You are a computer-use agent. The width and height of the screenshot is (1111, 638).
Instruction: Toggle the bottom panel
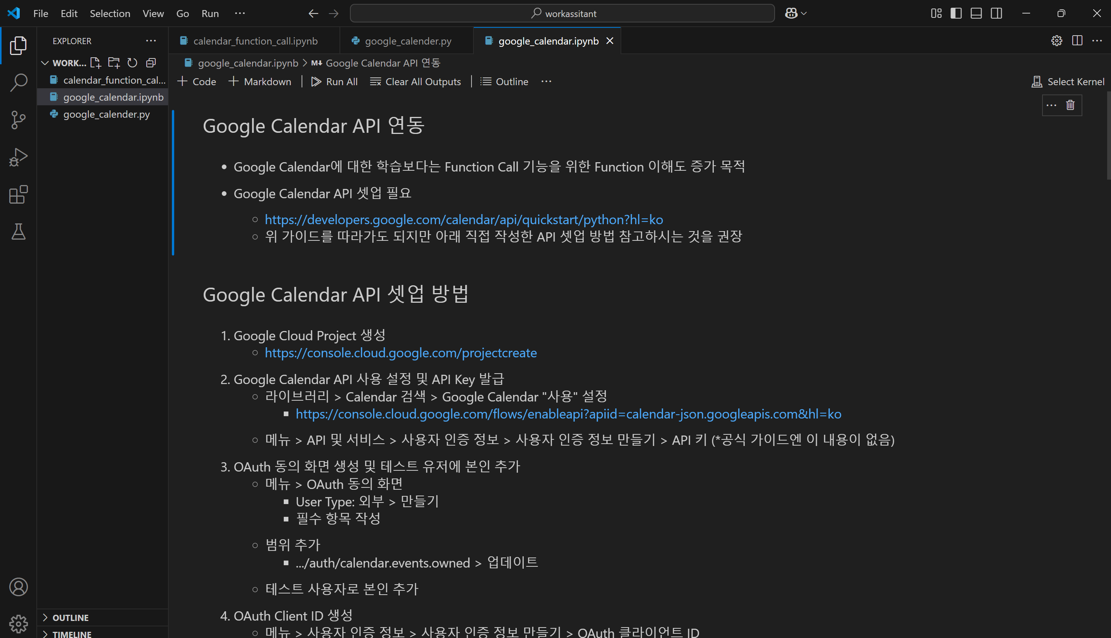click(x=977, y=14)
